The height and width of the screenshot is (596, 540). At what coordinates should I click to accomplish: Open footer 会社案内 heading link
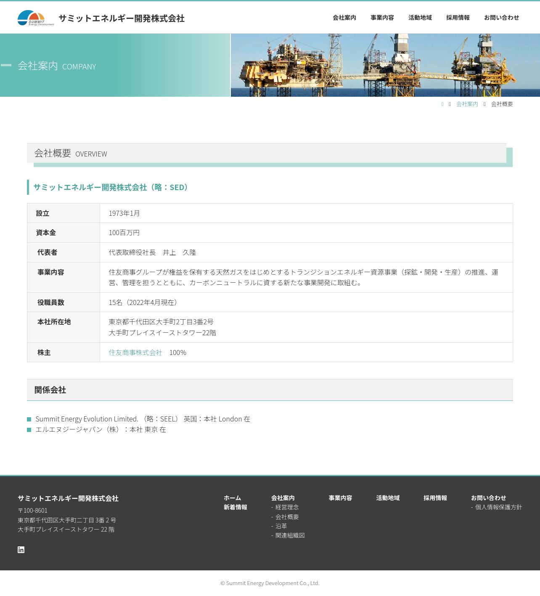tap(283, 498)
